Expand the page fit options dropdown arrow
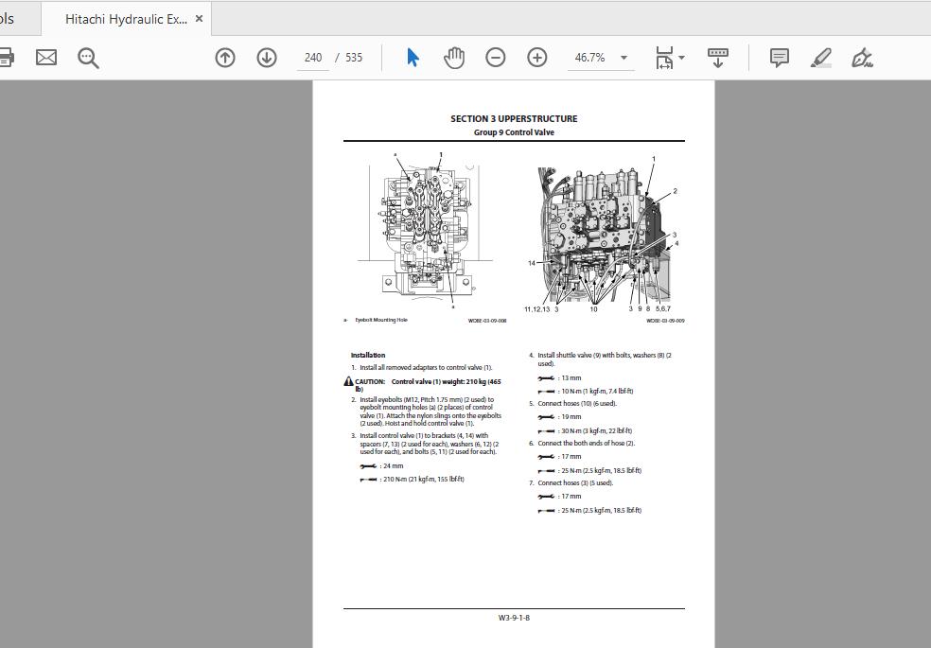This screenshot has height=648, width=931. (x=681, y=58)
